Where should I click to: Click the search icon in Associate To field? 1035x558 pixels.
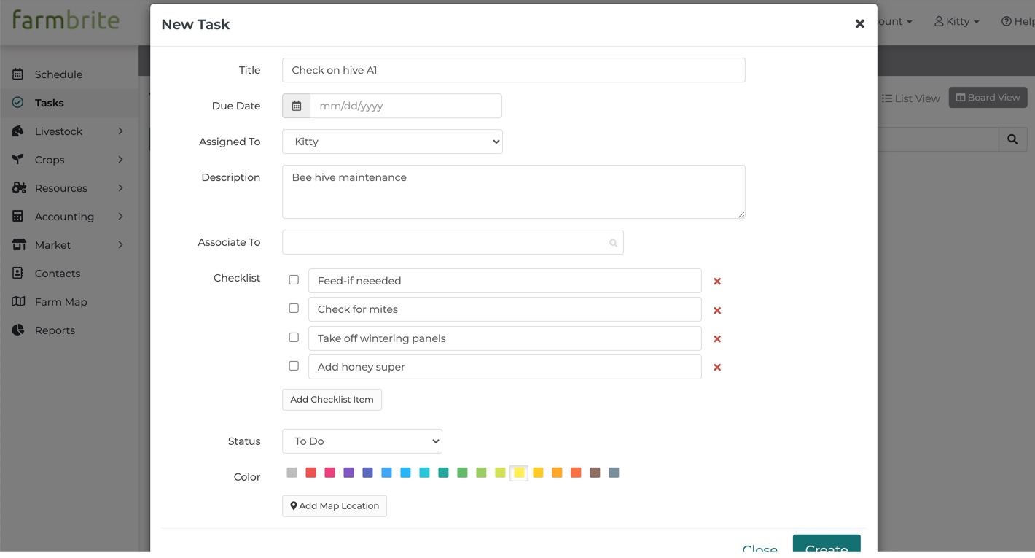click(613, 243)
